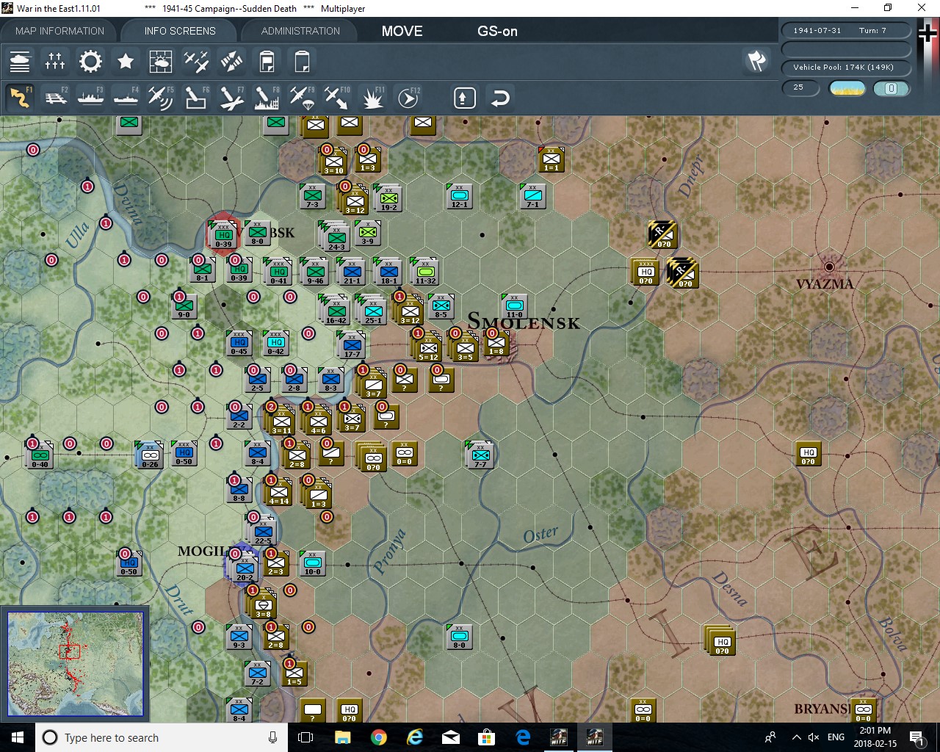Select Bomb Airfield F7 icon
Screen dimensions: 940x752
231,97
